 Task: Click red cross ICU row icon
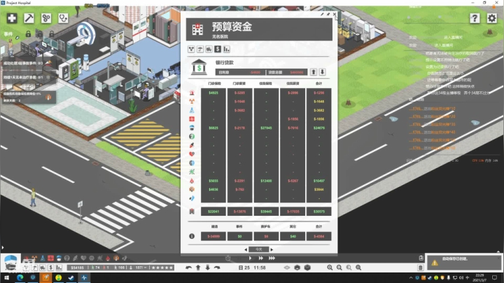[x=192, y=119]
